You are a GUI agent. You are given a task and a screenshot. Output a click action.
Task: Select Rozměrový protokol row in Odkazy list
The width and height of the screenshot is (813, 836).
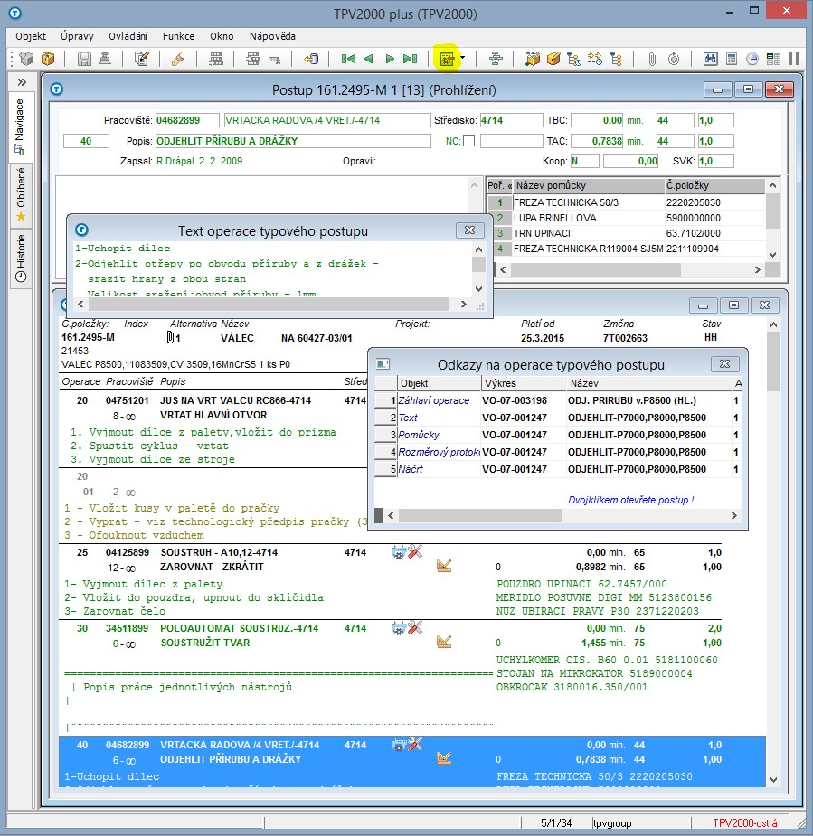(x=558, y=452)
